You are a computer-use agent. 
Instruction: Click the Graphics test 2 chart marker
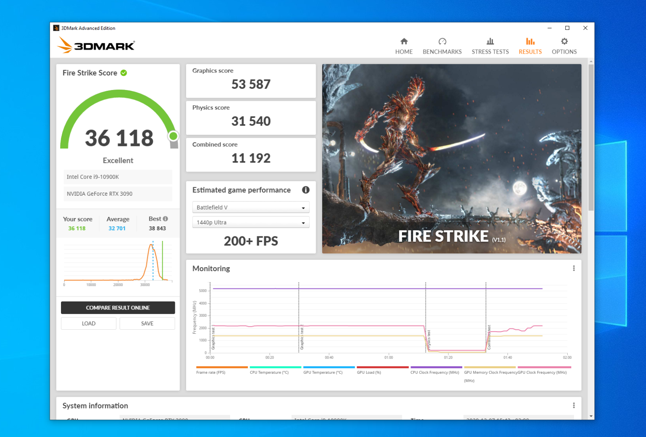click(301, 337)
